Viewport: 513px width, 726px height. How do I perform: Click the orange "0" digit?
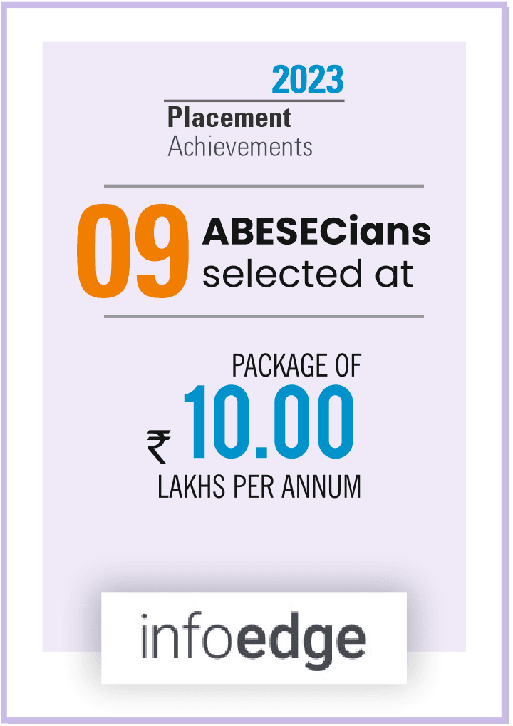click(103, 250)
